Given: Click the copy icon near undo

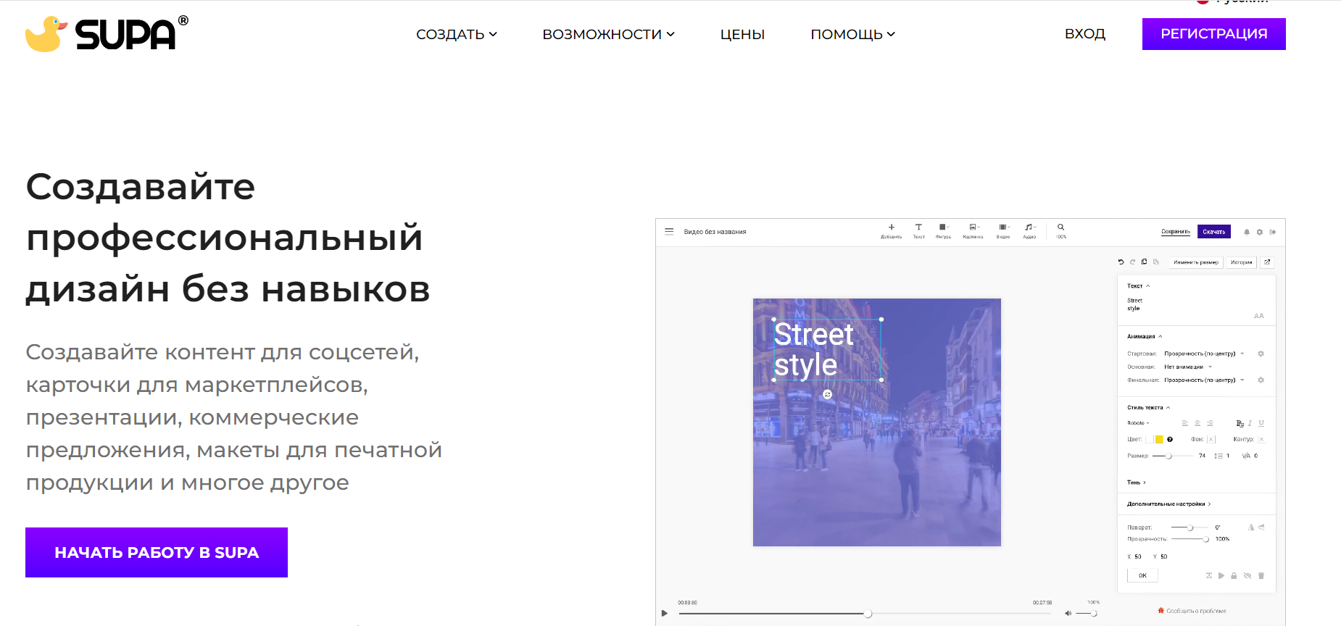Looking at the screenshot, I should 1145,262.
